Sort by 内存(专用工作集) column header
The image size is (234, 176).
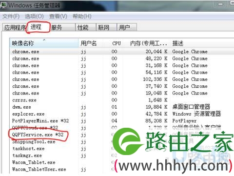pyautogui.click(x=148, y=43)
